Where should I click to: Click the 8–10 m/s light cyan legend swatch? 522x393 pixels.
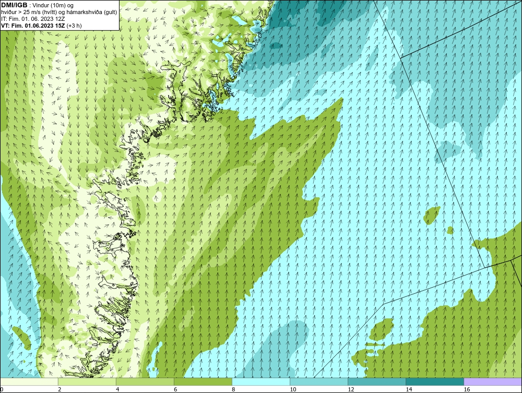pyautogui.click(x=261, y=382)
